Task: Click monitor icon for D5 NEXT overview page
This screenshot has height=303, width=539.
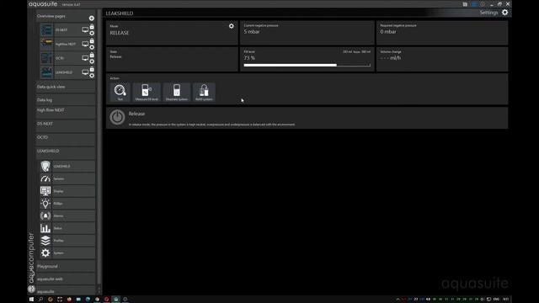Action: click(x=85, y=30)
